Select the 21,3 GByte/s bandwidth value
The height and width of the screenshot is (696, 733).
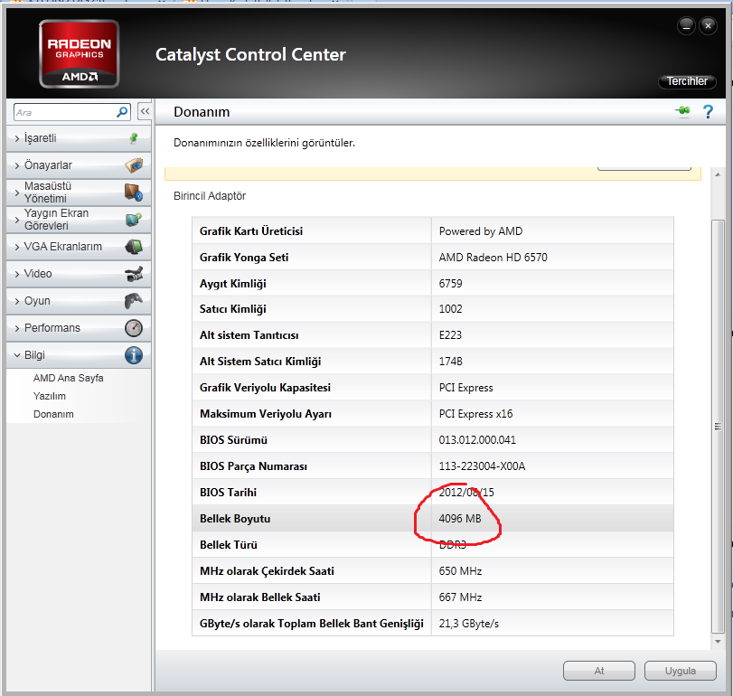point(469,623)
